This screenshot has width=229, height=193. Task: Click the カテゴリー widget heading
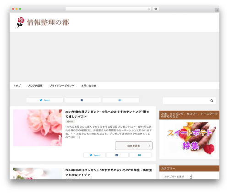189,168
